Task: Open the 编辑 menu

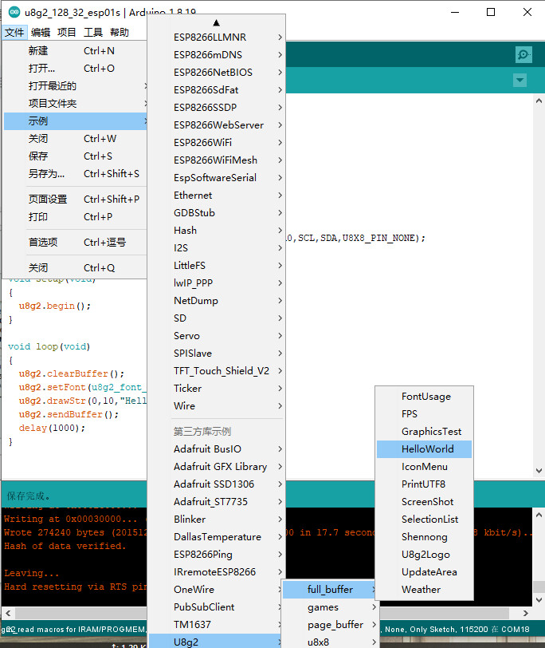Action: coord(41,32)
